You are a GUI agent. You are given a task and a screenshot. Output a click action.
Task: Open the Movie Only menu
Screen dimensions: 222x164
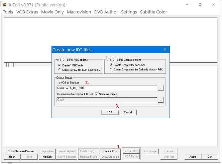[52, 12]
